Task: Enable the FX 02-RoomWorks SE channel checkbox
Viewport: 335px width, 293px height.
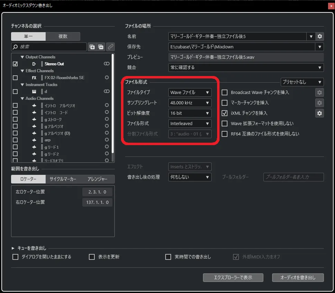Action: [14, 78]
